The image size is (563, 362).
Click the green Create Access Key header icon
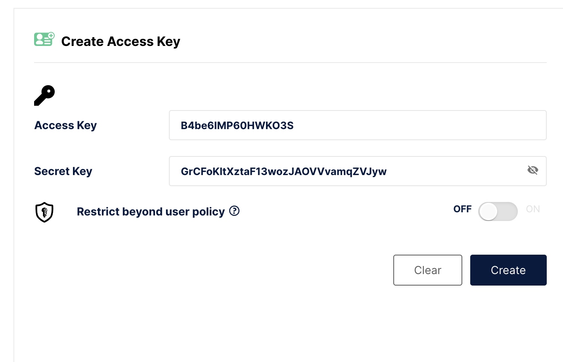point(44,39)
